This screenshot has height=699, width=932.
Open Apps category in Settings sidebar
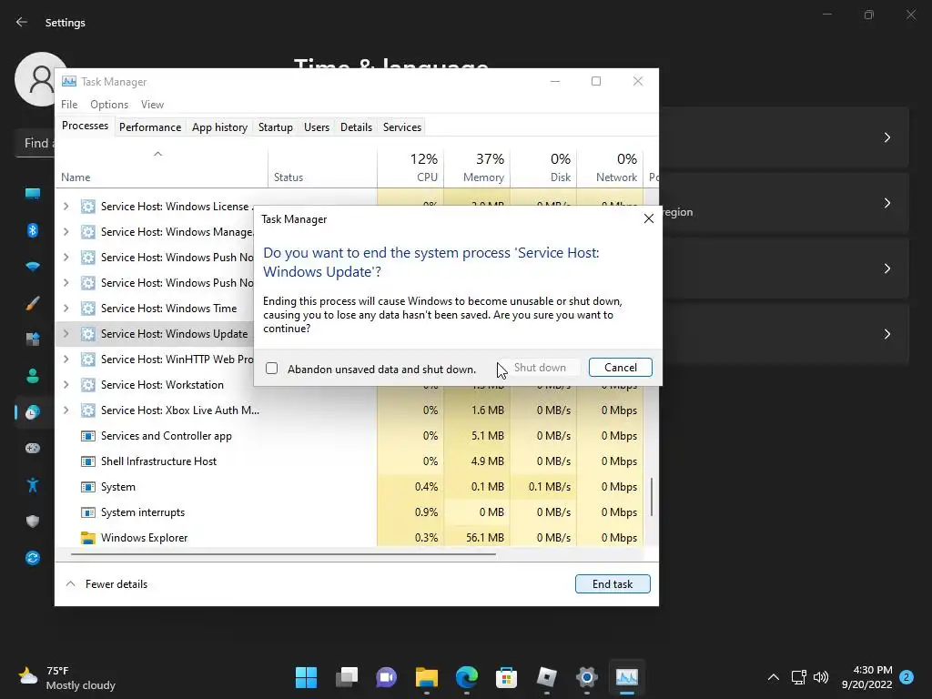point(33,339)
